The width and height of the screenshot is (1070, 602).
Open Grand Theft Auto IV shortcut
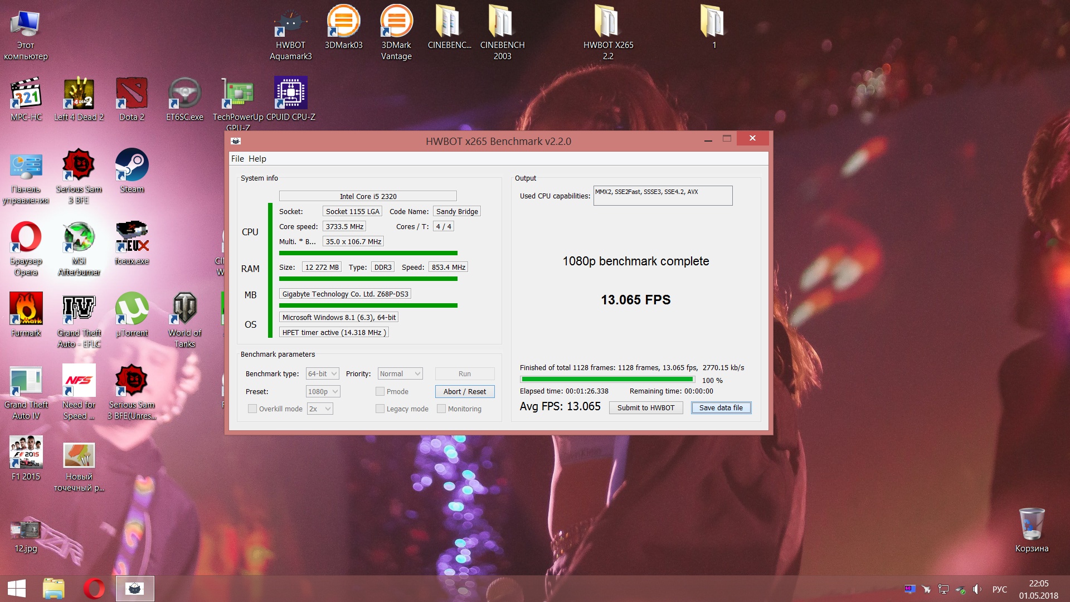[26, 392]
